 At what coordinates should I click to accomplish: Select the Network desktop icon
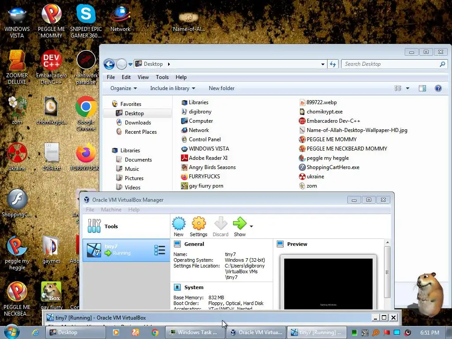coord(120,19)
